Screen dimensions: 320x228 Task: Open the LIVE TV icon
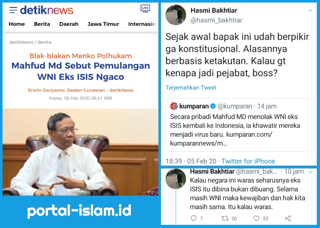[145, 8]
